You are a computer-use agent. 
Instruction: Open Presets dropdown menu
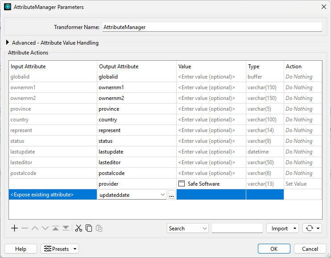(60, 249)
